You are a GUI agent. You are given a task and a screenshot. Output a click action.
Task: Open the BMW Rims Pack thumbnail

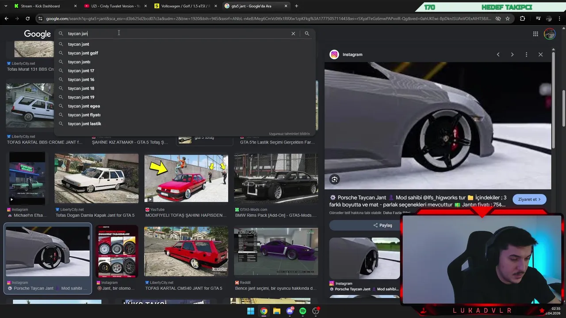(x=276, y=178)
